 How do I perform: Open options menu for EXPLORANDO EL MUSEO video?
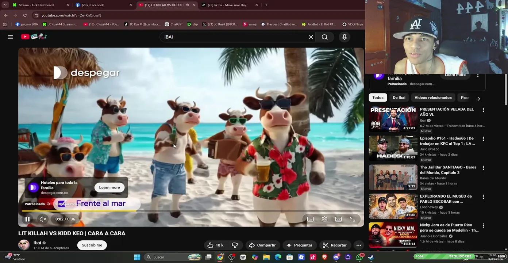click(x=483, y=197)
